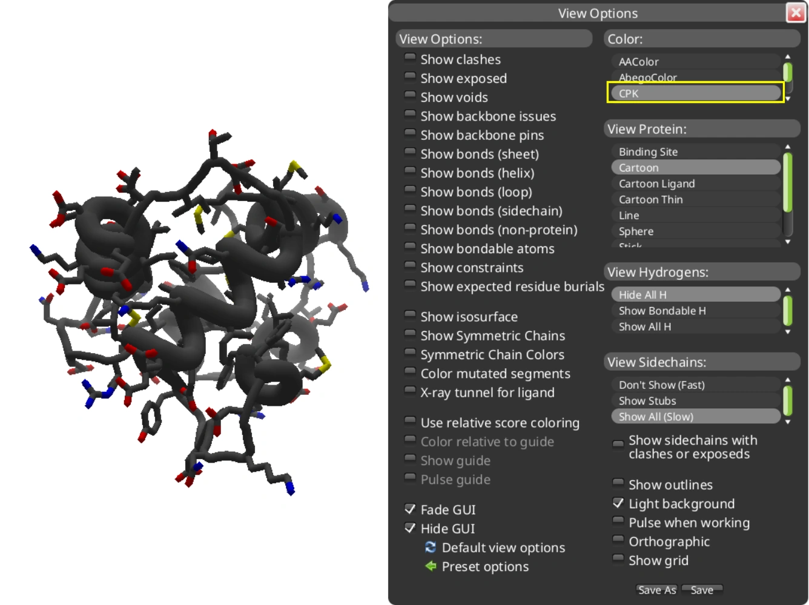Toggle Use relative score coloring
Screen dimensions: 809x605
[410, 422]
